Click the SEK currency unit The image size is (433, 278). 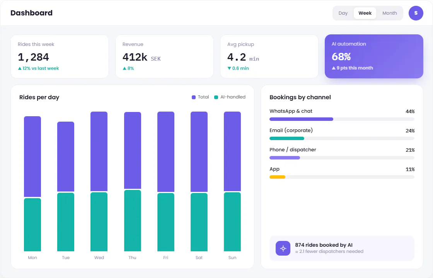156,59
